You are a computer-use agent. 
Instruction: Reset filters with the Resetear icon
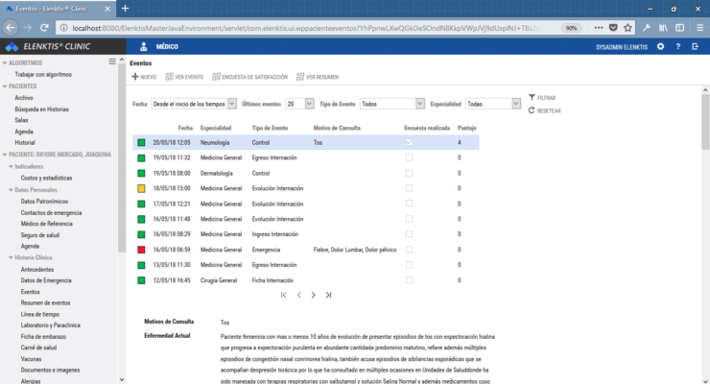point(532,110)
